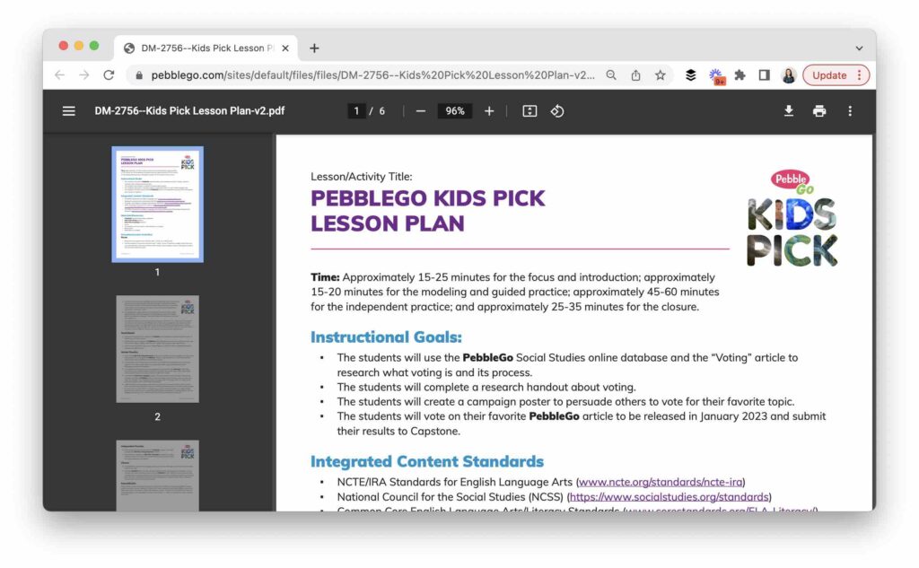Click the fit to page icon
This screenshot has height=568, width=919.
tap(530, 111)
